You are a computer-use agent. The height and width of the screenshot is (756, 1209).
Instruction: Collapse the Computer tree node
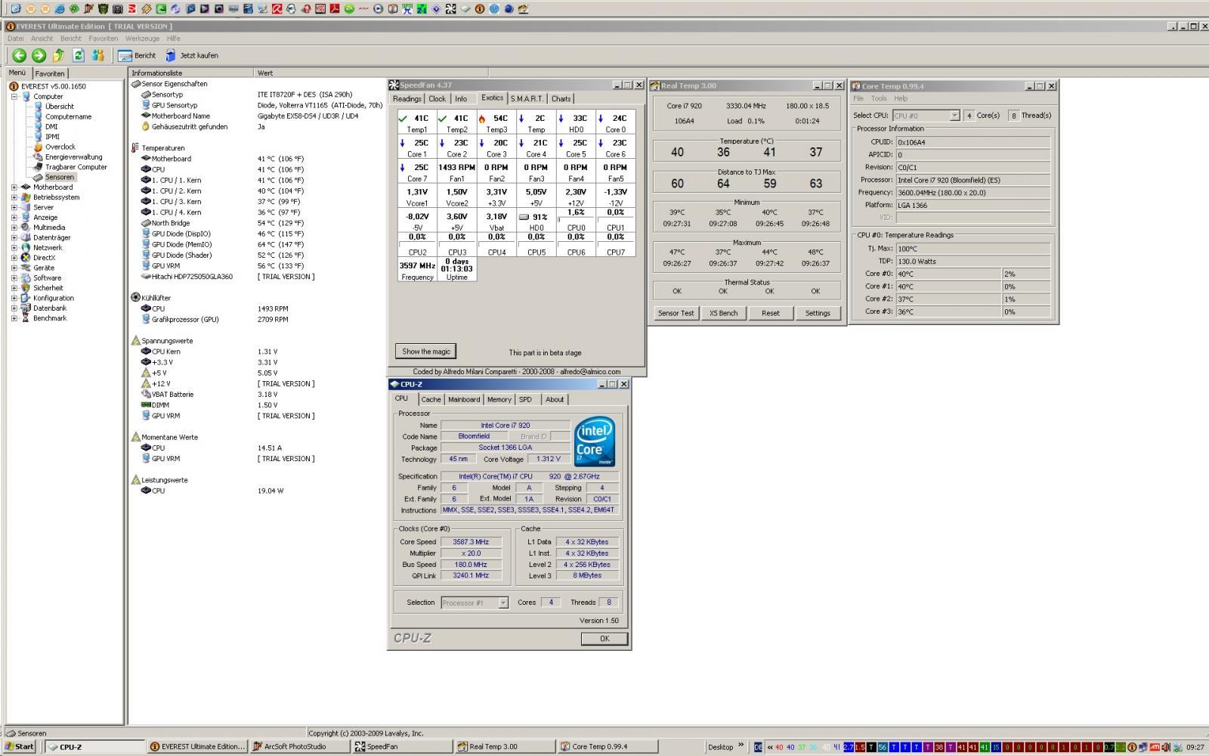(x=14, y=97)
